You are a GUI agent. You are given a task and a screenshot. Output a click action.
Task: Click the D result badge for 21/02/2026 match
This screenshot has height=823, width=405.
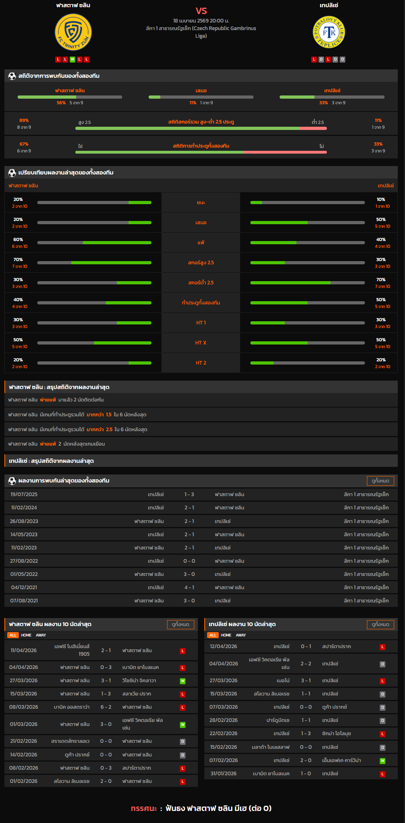click(x=183, y=742)
